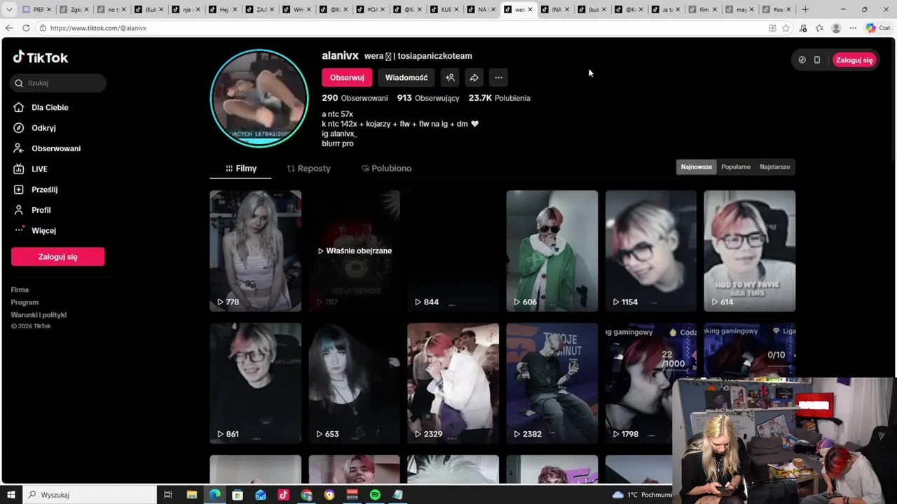Click the taskbar Wyszukaj search box
This screenshot has width=897, height=504.
[89, 495]
